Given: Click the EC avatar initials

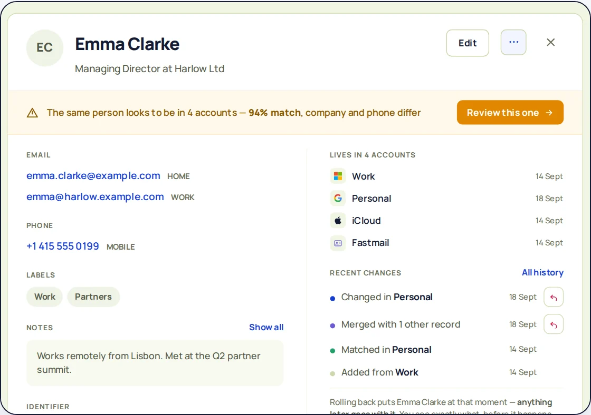Looking at the screenshot, I should click(44, 48).
